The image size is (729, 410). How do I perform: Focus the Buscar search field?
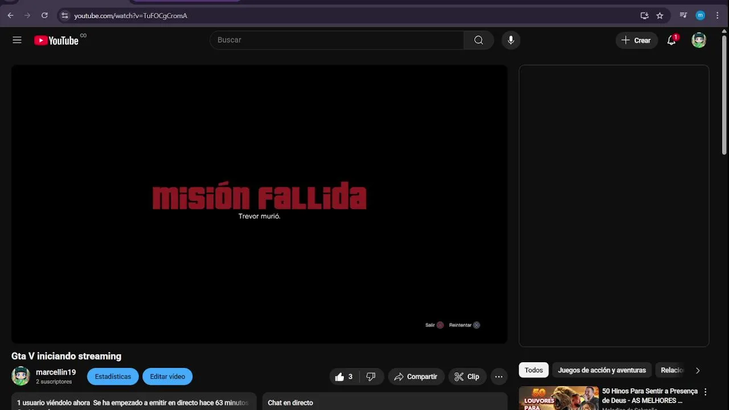click(x=337, y=40)
